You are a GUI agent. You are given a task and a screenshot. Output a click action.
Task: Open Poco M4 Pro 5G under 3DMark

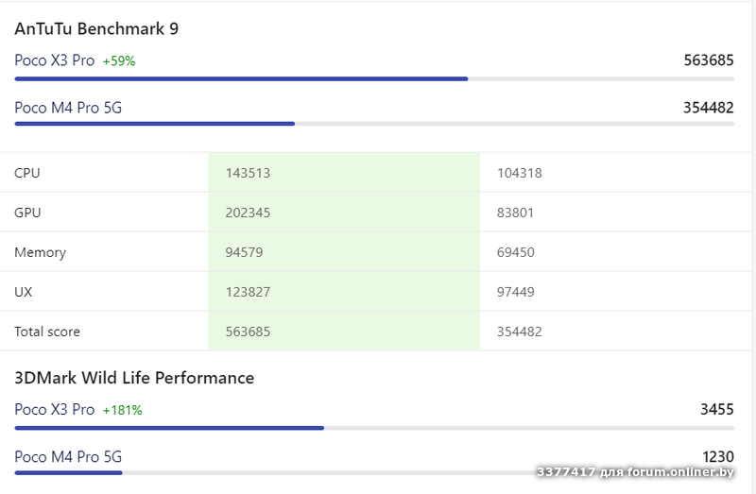(68, 457)
